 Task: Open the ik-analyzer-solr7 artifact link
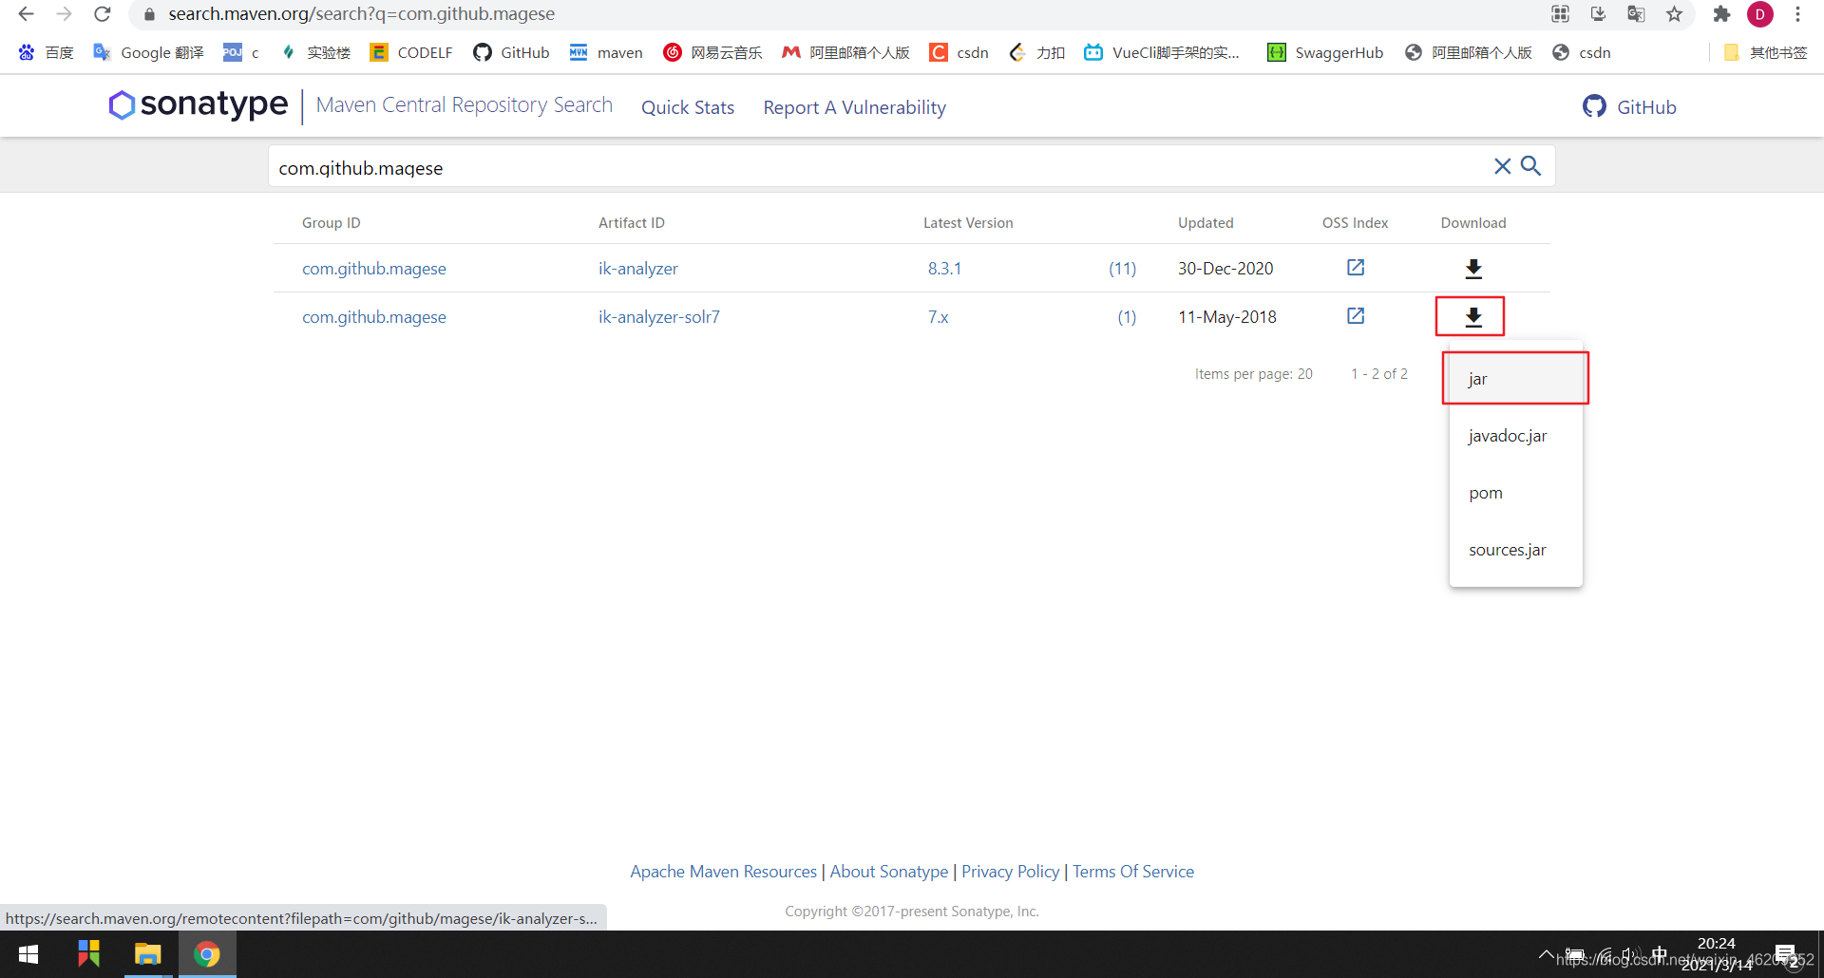click(659, 317)
